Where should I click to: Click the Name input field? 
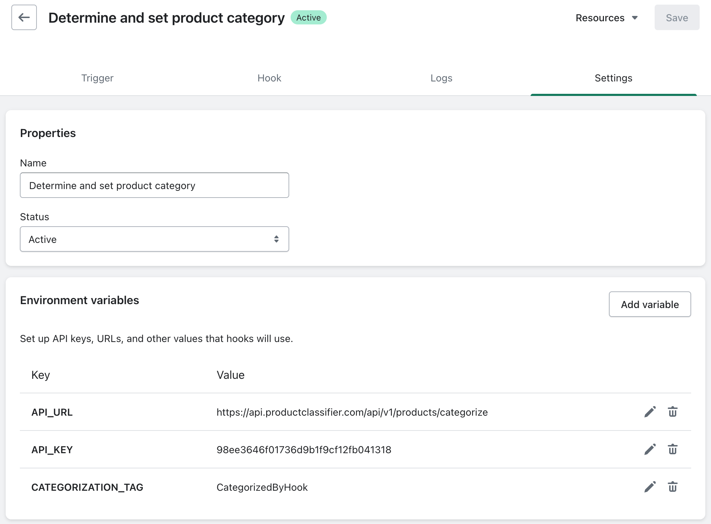pyautogui.click(x=154, y=186)
